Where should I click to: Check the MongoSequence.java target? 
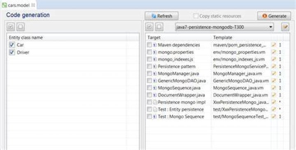tap(149, 88)
